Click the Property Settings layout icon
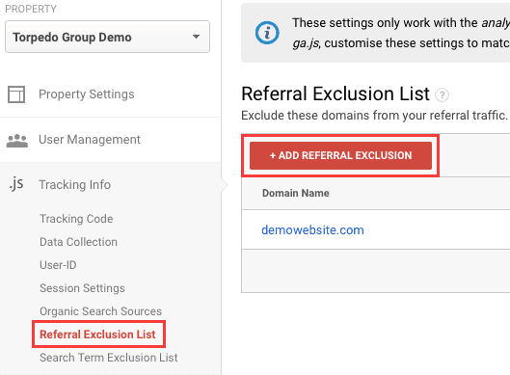Image resolution: width=510 pixels, height=375 pixels. pos(16,94)
